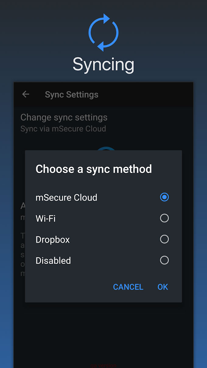Select the Wi-Fi radio button
Screen dimensions: 207x368
[164, 218]
